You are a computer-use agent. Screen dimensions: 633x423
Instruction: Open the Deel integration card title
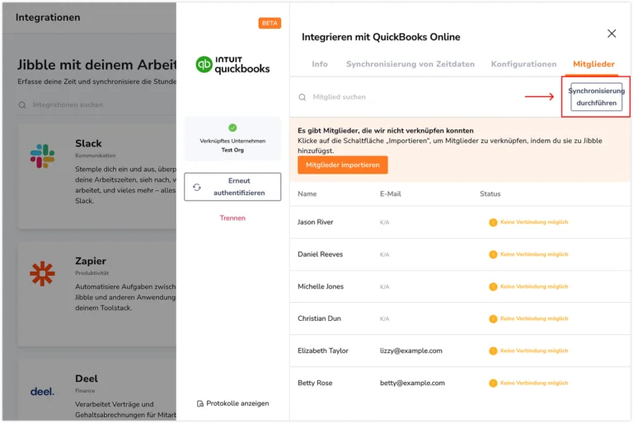coord(87,379)
